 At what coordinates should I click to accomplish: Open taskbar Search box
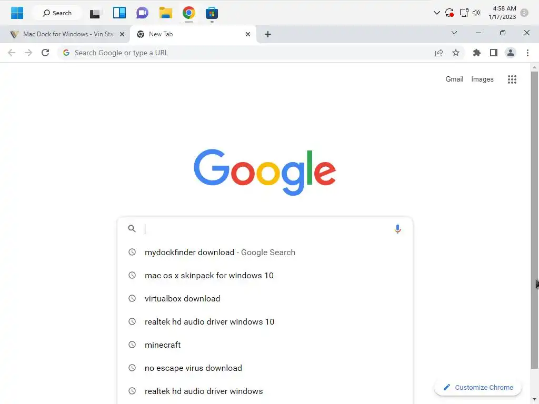tap(57, 13)
